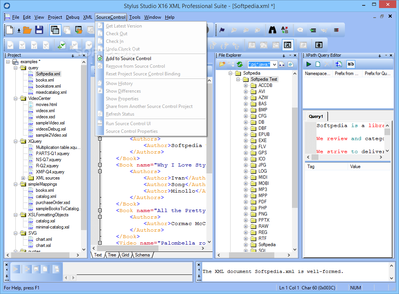Select bookstore.xml in Project tree
This screenshot has height=294, width=399.
[48, 86]
